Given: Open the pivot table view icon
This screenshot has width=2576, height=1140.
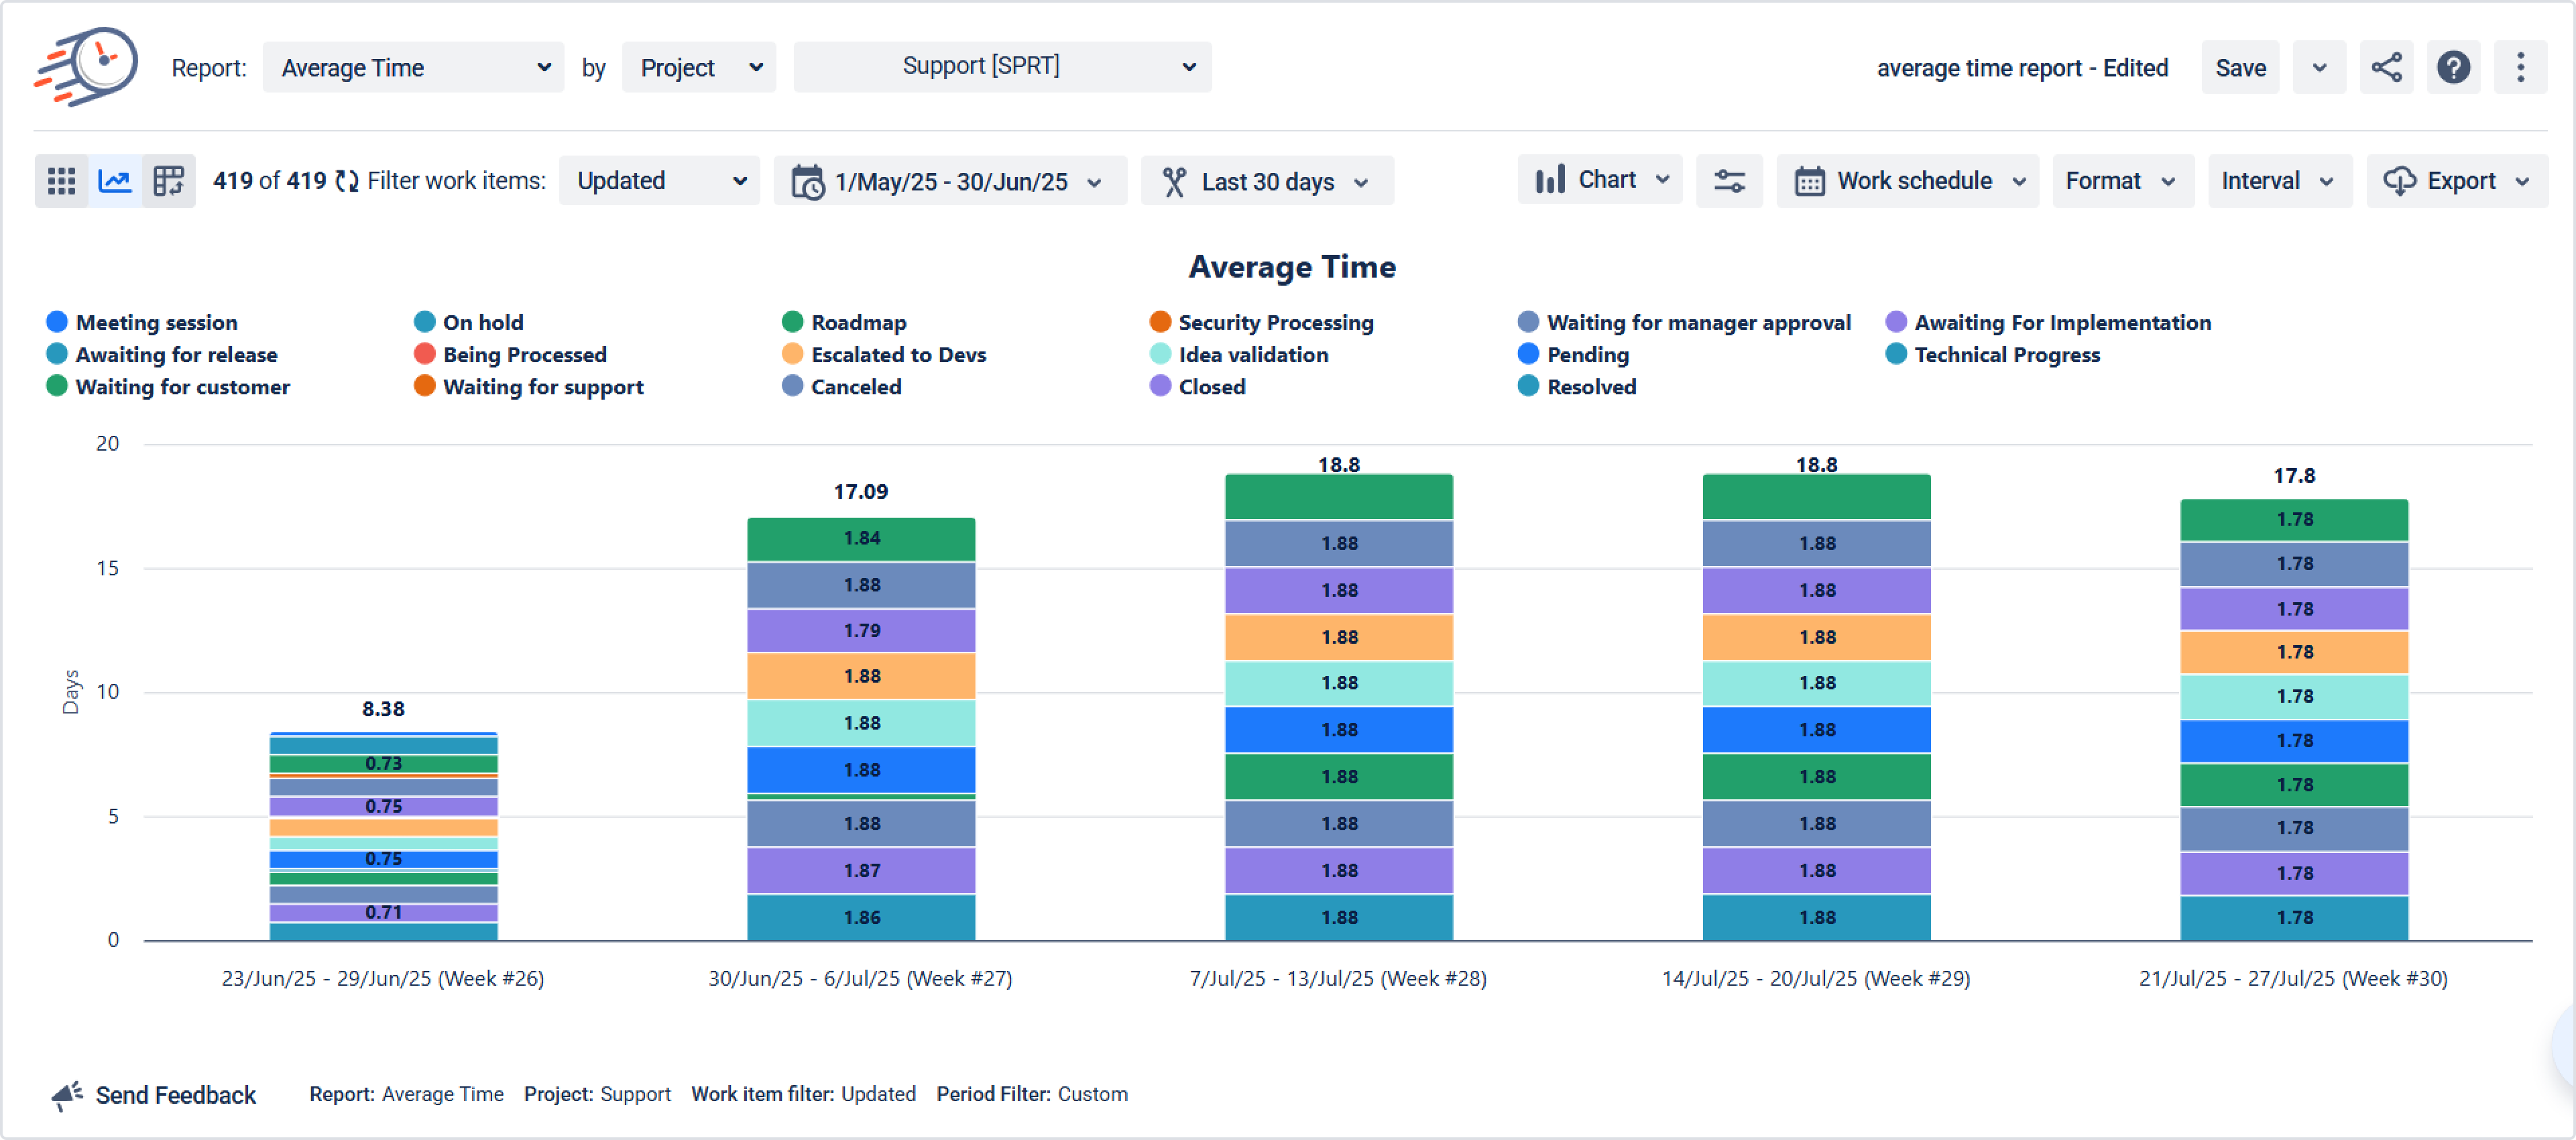Looking at the screenshot, I should 168,181.
